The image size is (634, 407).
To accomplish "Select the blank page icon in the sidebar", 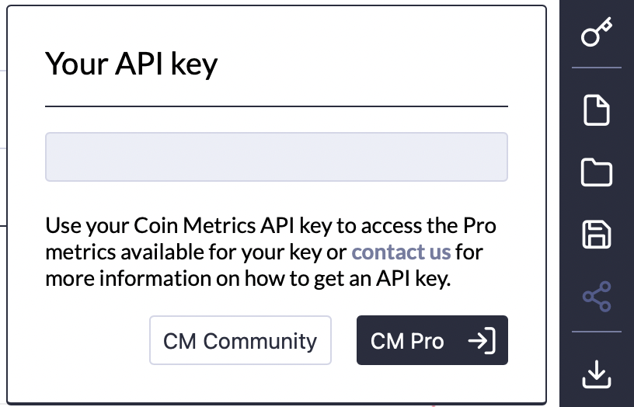I will coord(597,110).
